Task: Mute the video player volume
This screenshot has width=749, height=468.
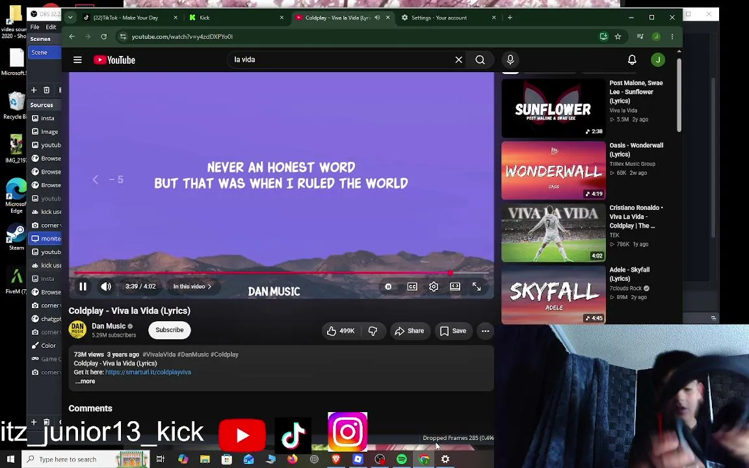Action: click(105, 287)
